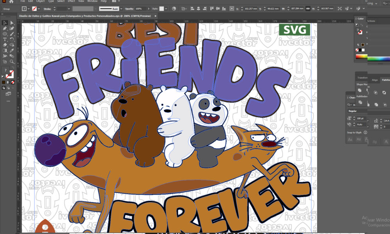The width and height of the screenshot is (390, 234).
Task: Change Screen Mode icon
Action: [8, 94]
